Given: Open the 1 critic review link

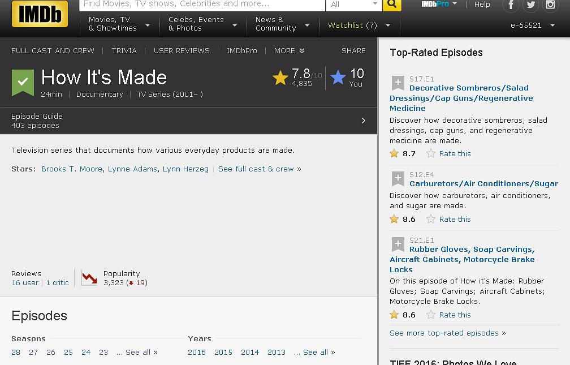Looking at the screenshot, I should coord(57,282).
